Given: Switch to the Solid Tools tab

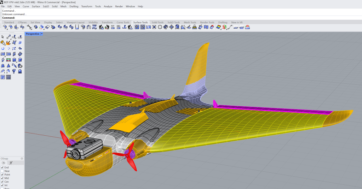Looking at the screenshot, I should coord(157,22).
